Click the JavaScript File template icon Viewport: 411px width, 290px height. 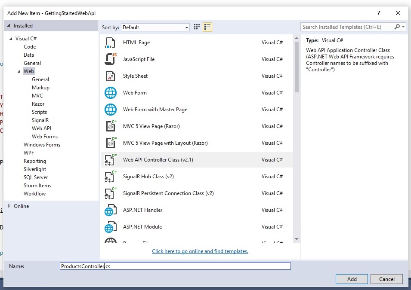point(111,59)
